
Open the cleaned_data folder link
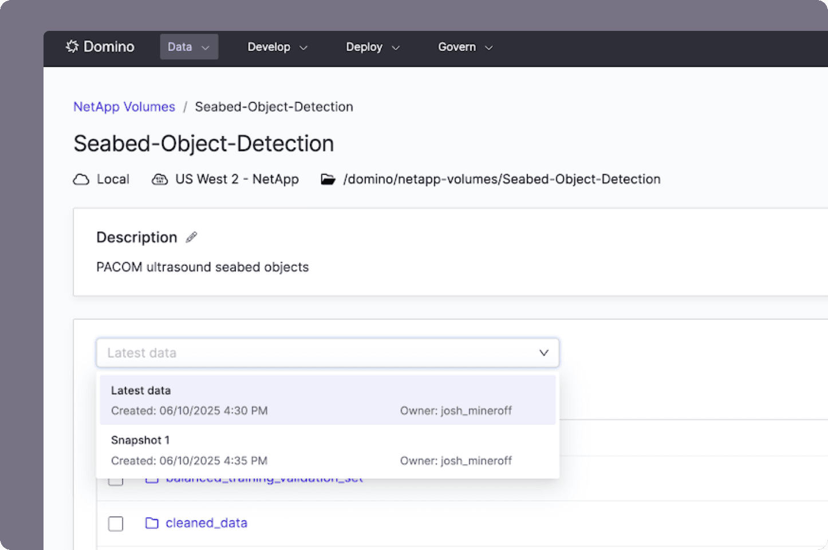[x=207, y=523]
